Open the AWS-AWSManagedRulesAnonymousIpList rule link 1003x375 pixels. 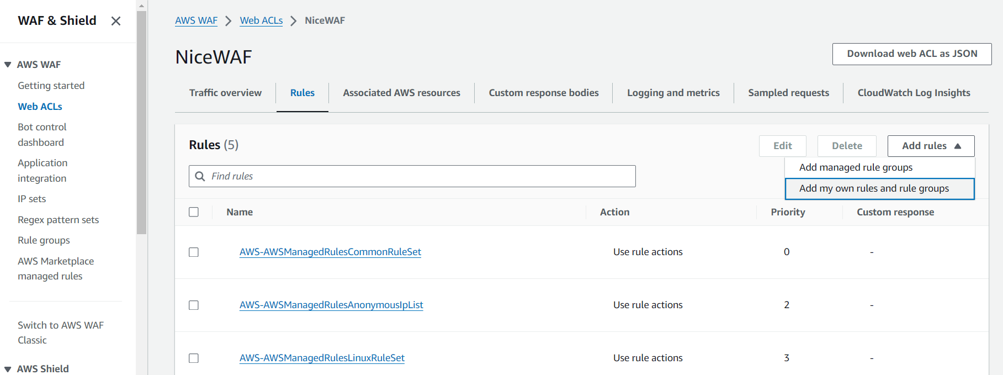331,305
